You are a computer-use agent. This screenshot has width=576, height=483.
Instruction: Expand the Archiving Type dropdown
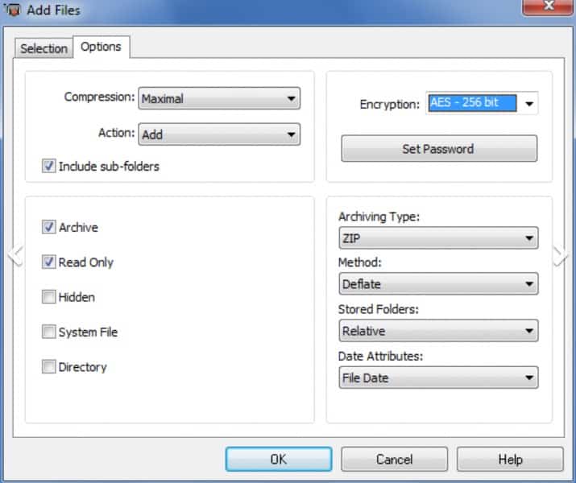pyautogui.click(x=438, y=238)
